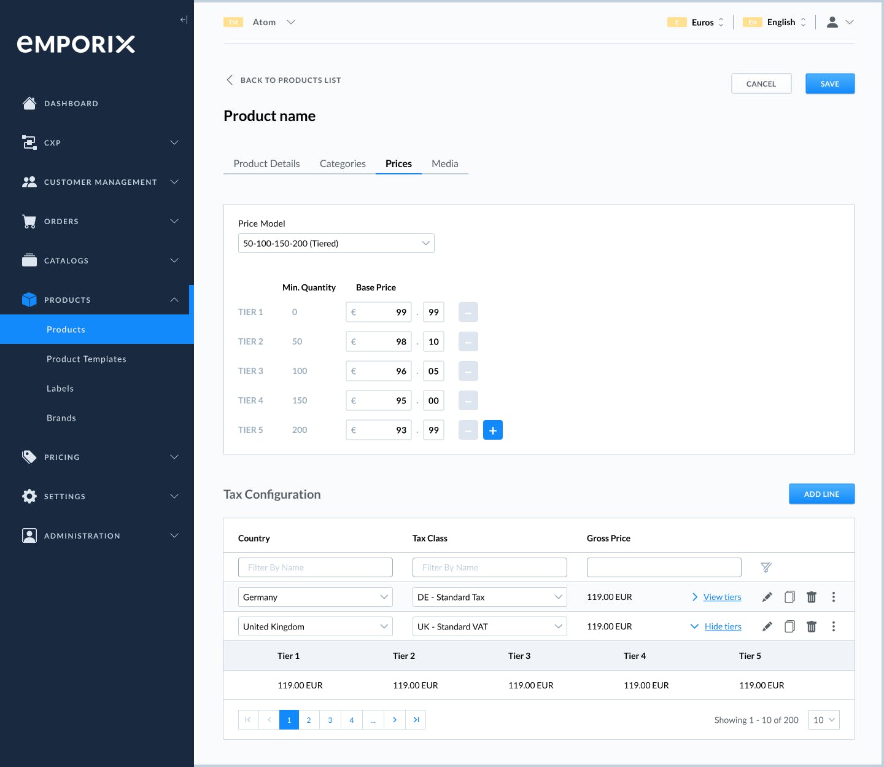This screenshot has width=884, height=767.
Task: Focus the Country filter by name field
Action: (x=316, y=567)
